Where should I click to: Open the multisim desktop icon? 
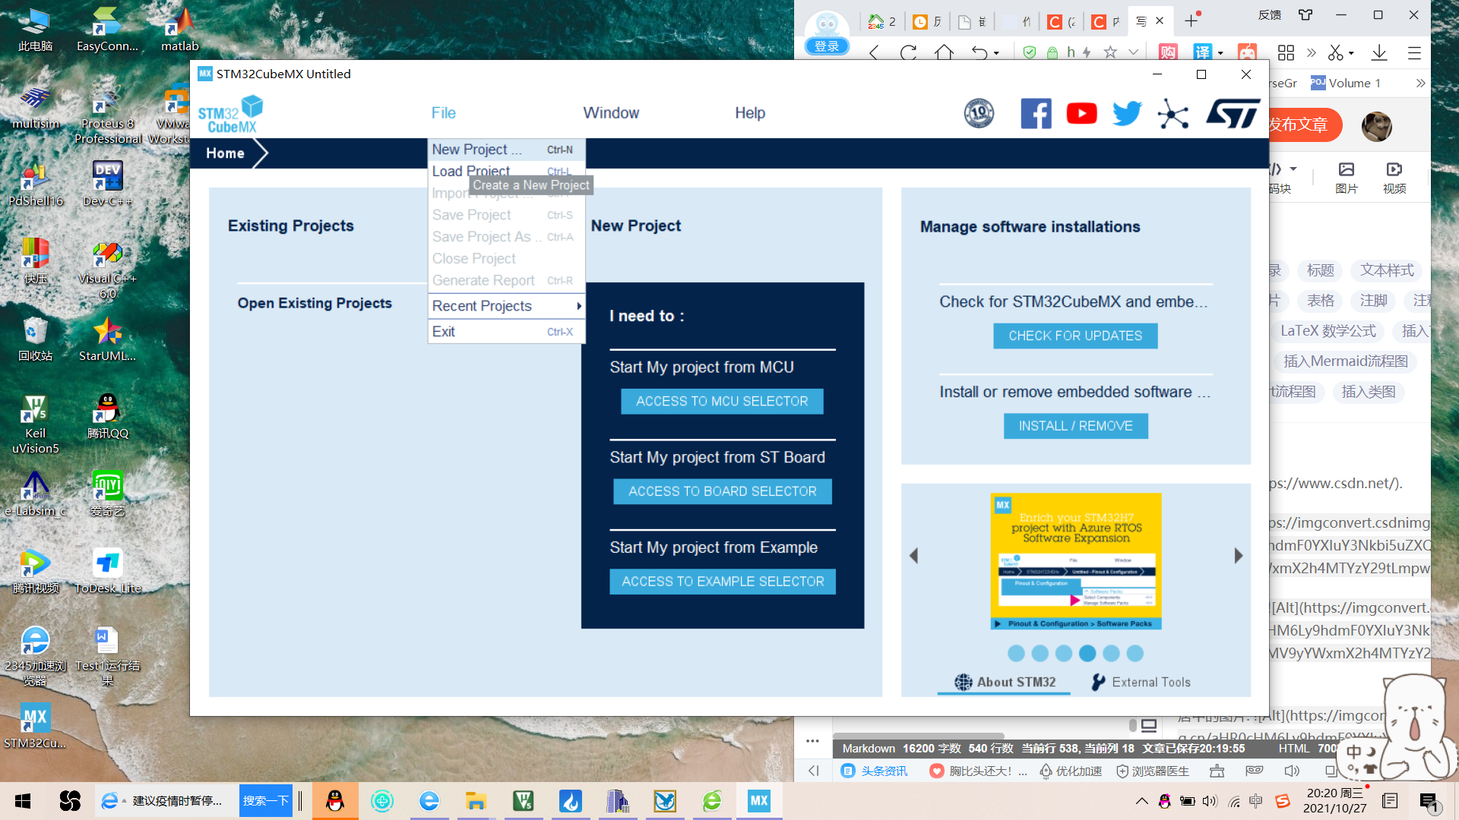pos(35,106)
